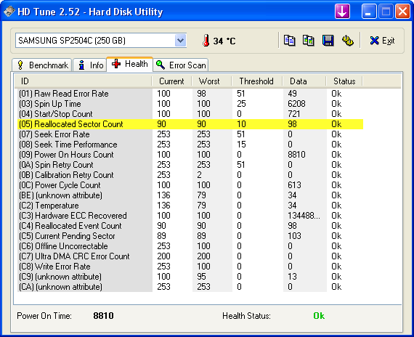Click the purple down-arrow title bar button
Viewport: 414px width, 337px height.
342,12
